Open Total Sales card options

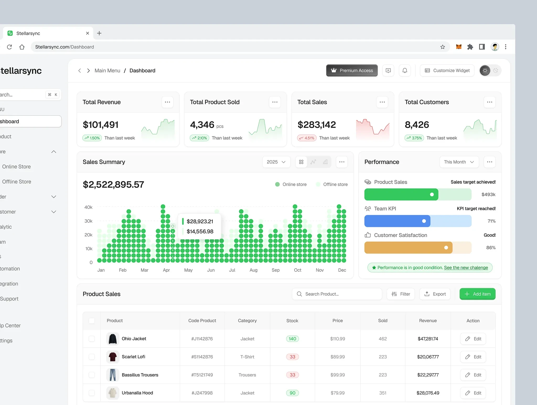coord(382,102)
